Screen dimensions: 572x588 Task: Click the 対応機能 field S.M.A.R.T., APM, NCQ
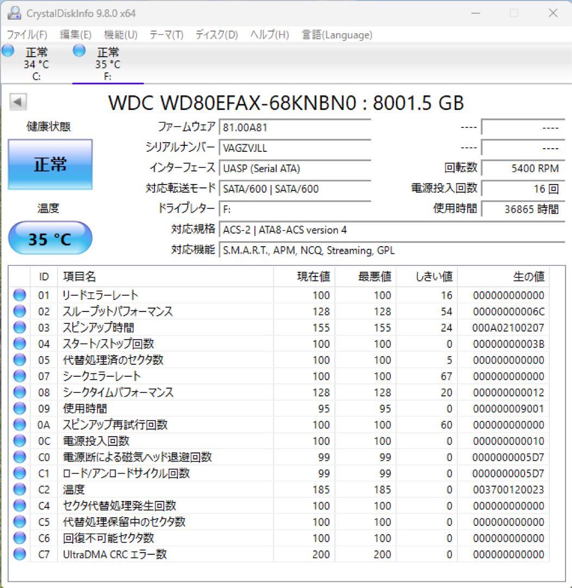(x=392, y=250)
